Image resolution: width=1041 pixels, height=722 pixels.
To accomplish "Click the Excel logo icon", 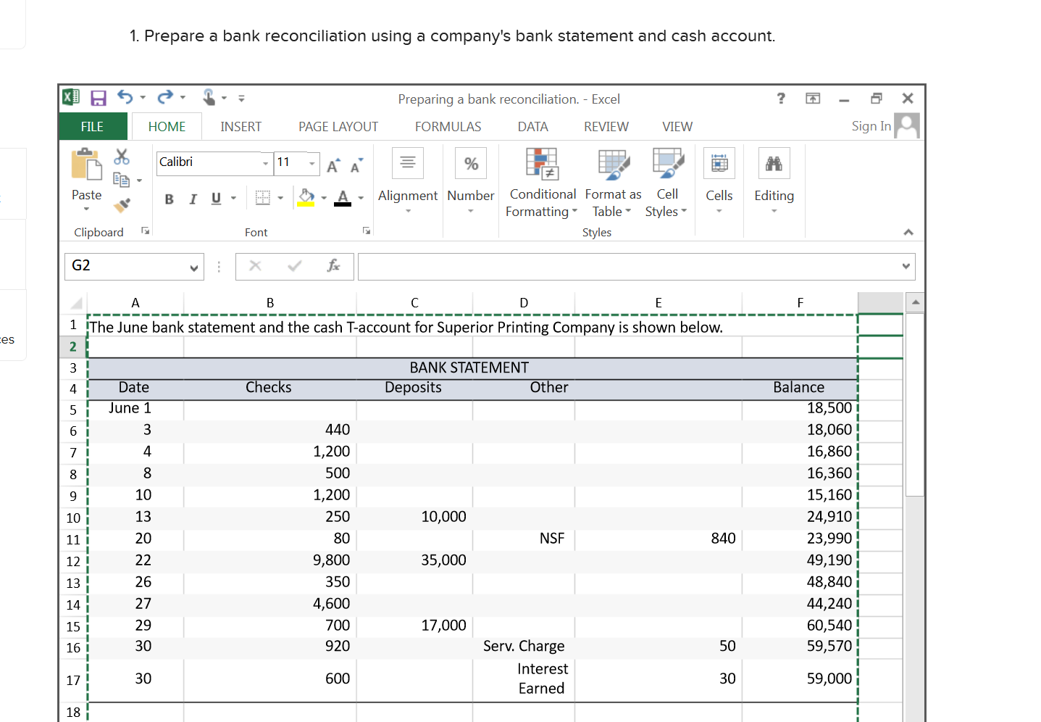I will (71, 97).
